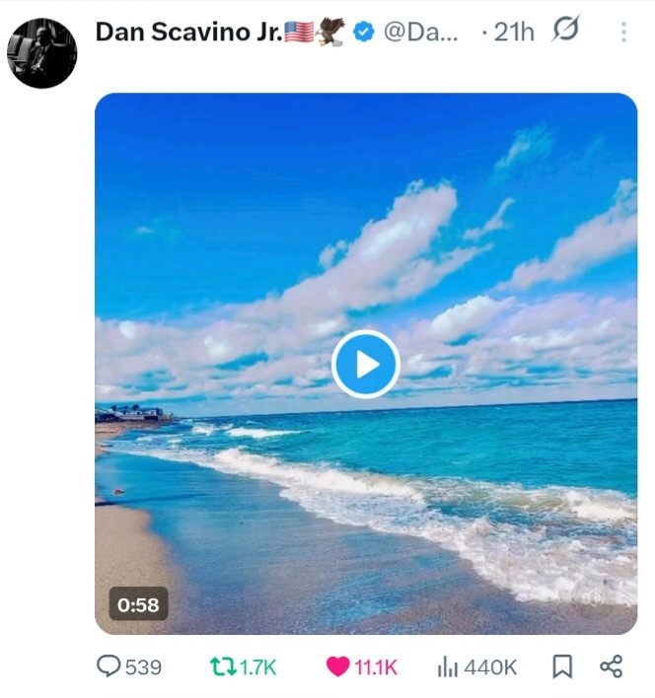Bookmark this tweet
This screenshot has height=698, width=655.
click(x=561, y=666)
